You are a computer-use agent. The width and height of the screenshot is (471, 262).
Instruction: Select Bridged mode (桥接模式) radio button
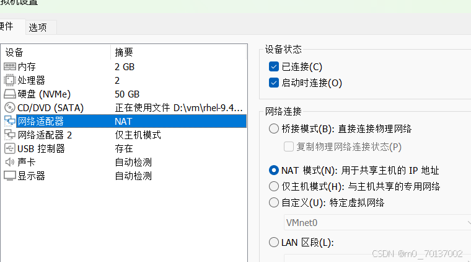coord(274,129)
